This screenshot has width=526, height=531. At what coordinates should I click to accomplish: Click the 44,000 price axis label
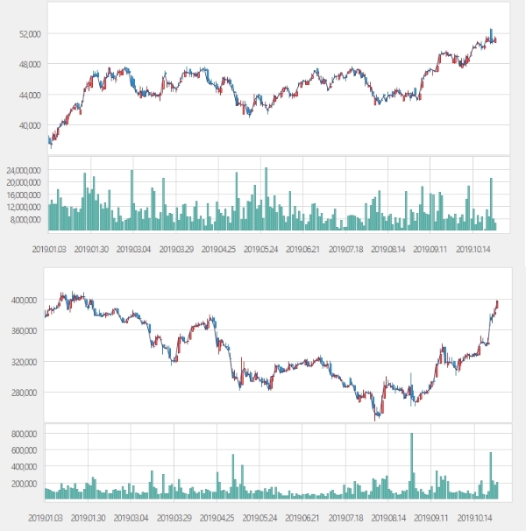click(29, 95)
